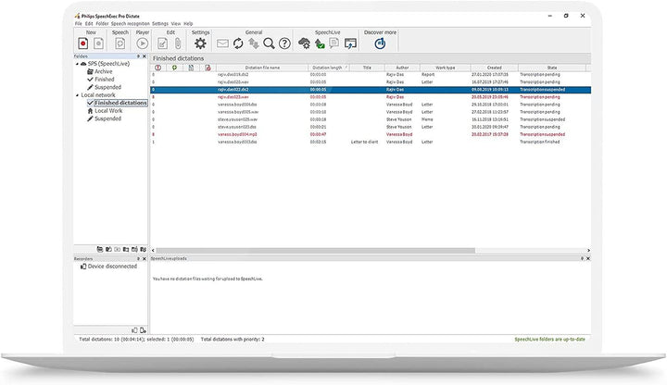Click the Speech recognition toolbar icon
Viewport: 667px width, 385px height.
pos(120,43)
